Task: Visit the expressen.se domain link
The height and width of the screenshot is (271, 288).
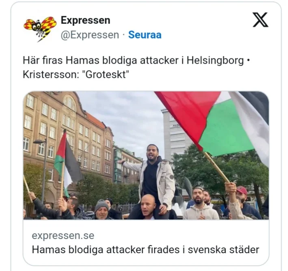Action: 63,235
